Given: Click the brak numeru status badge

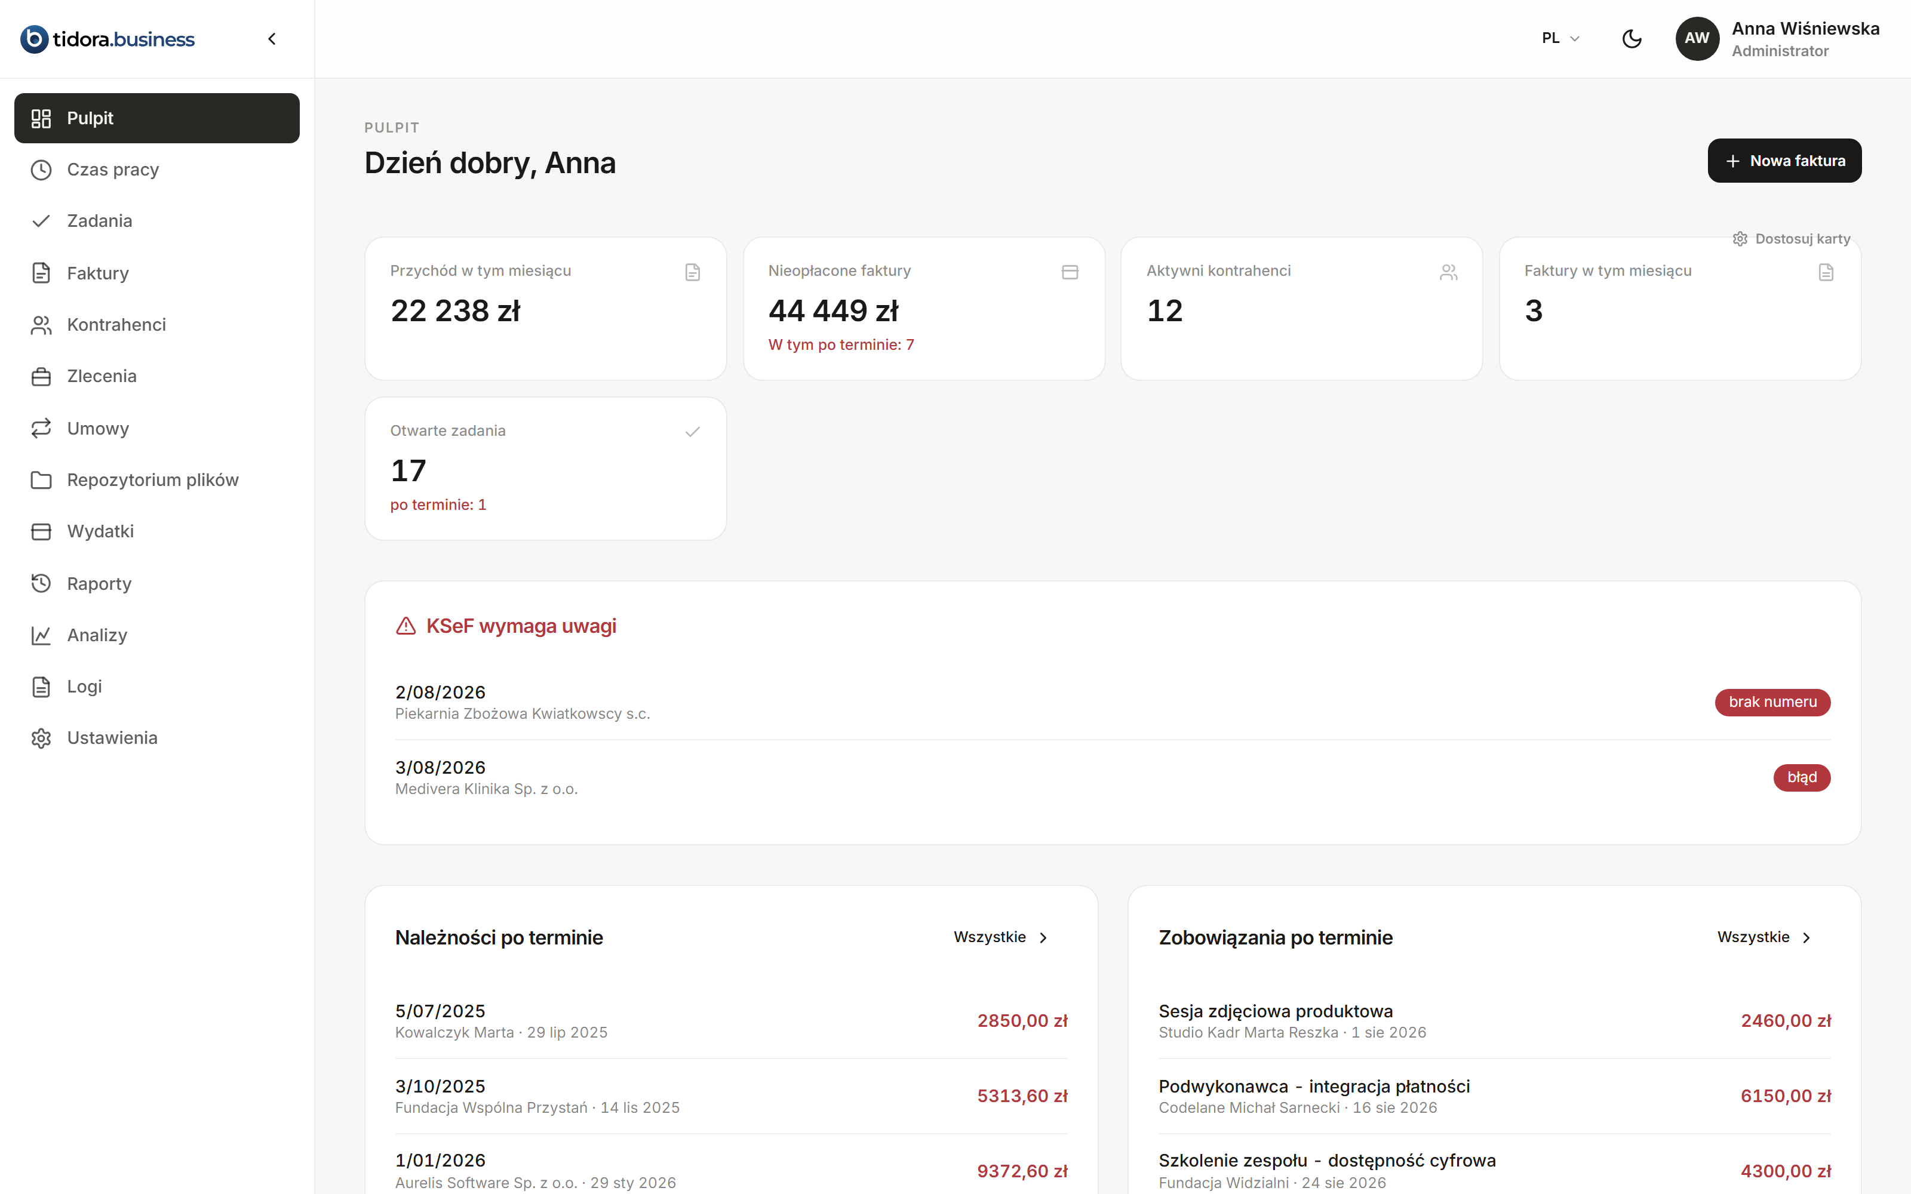Looking at the screenshot, I should click(1772, 701).
